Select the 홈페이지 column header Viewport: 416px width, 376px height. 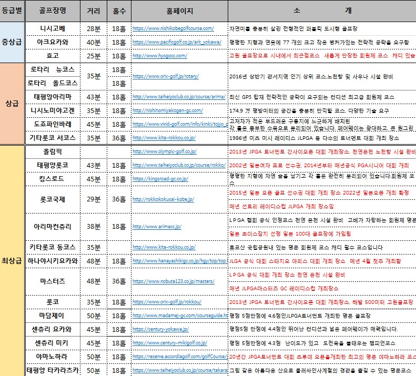(180, 11)
